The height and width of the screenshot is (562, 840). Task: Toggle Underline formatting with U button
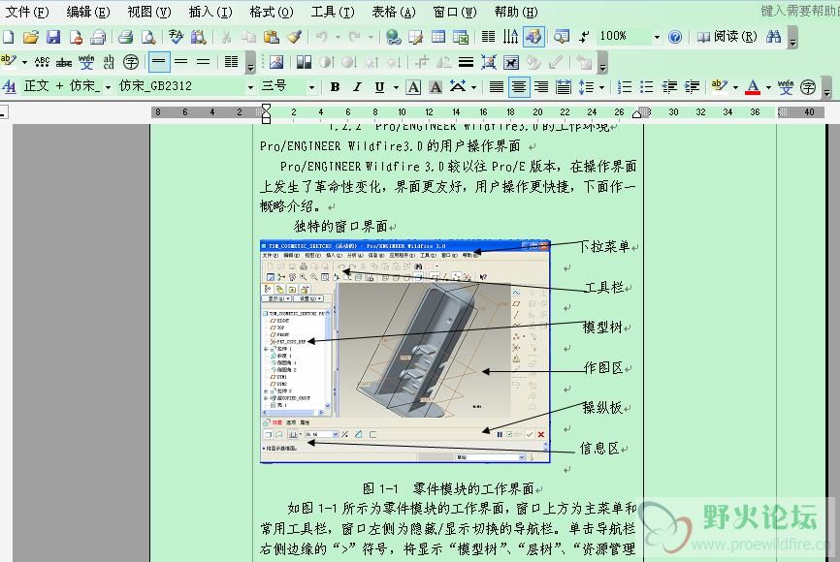tap(379, 86)
